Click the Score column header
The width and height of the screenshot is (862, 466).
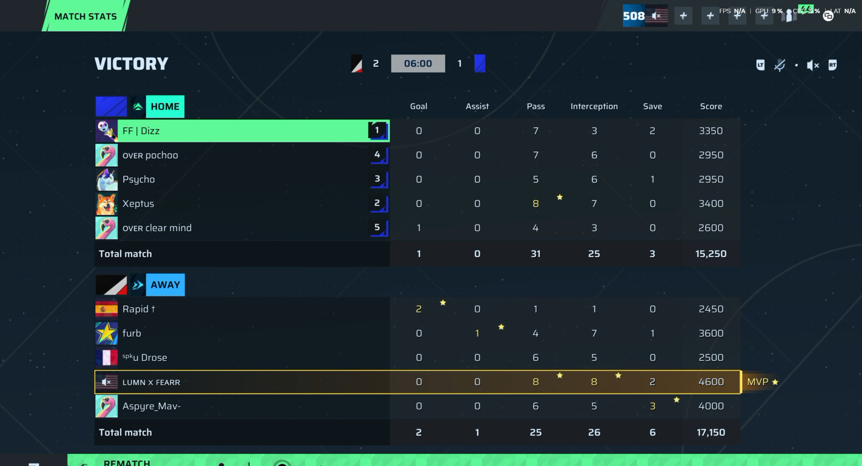pos(711,106)
